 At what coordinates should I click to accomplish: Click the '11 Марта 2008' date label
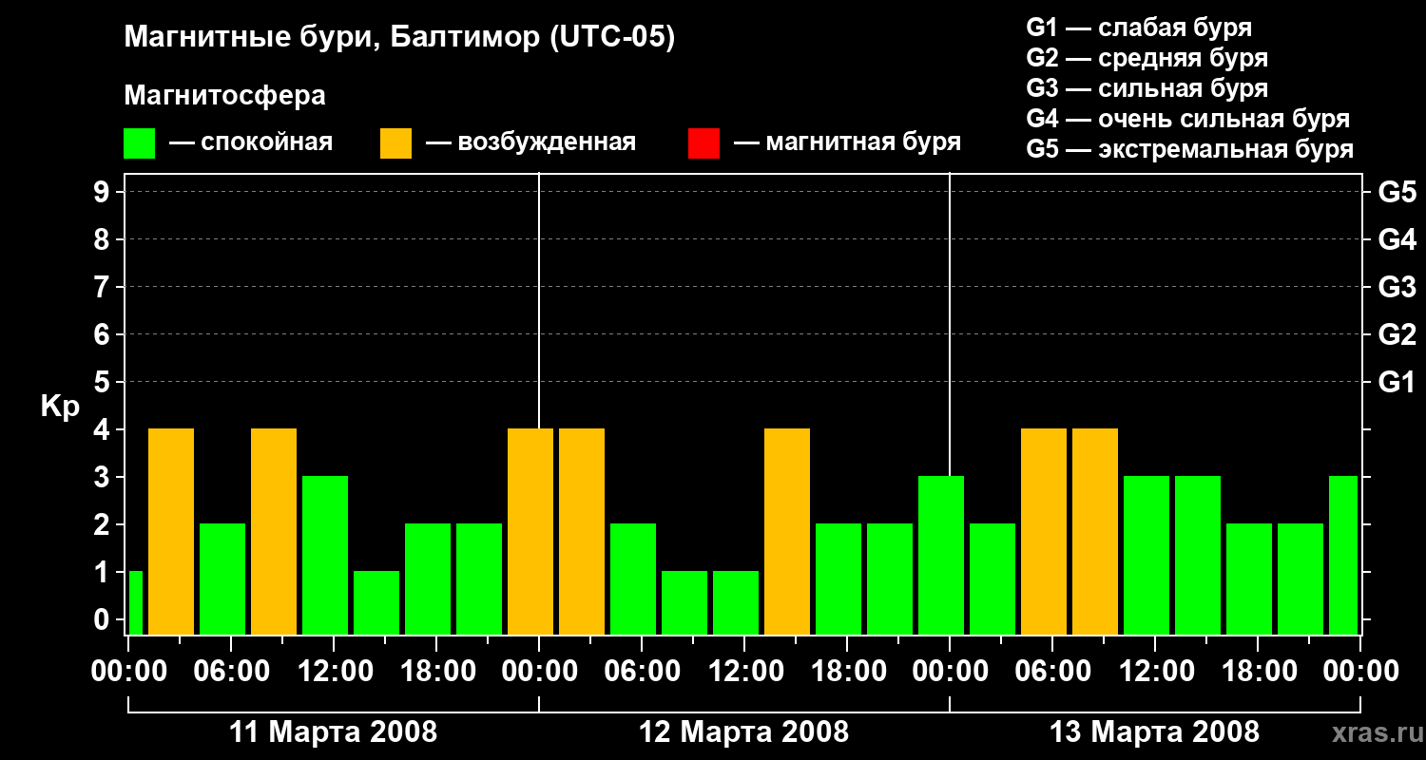pos(334,732)
